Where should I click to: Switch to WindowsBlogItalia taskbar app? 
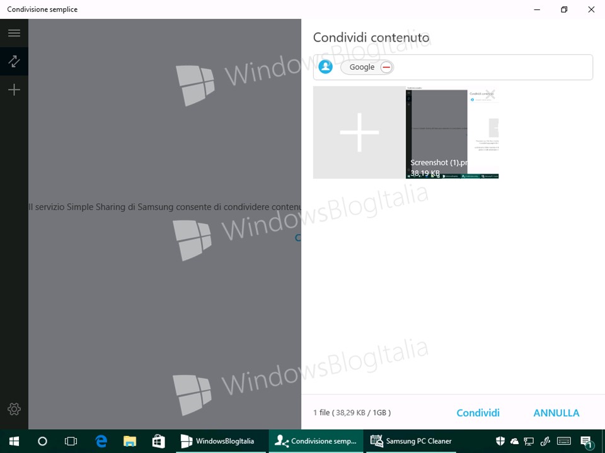[221, 441]
